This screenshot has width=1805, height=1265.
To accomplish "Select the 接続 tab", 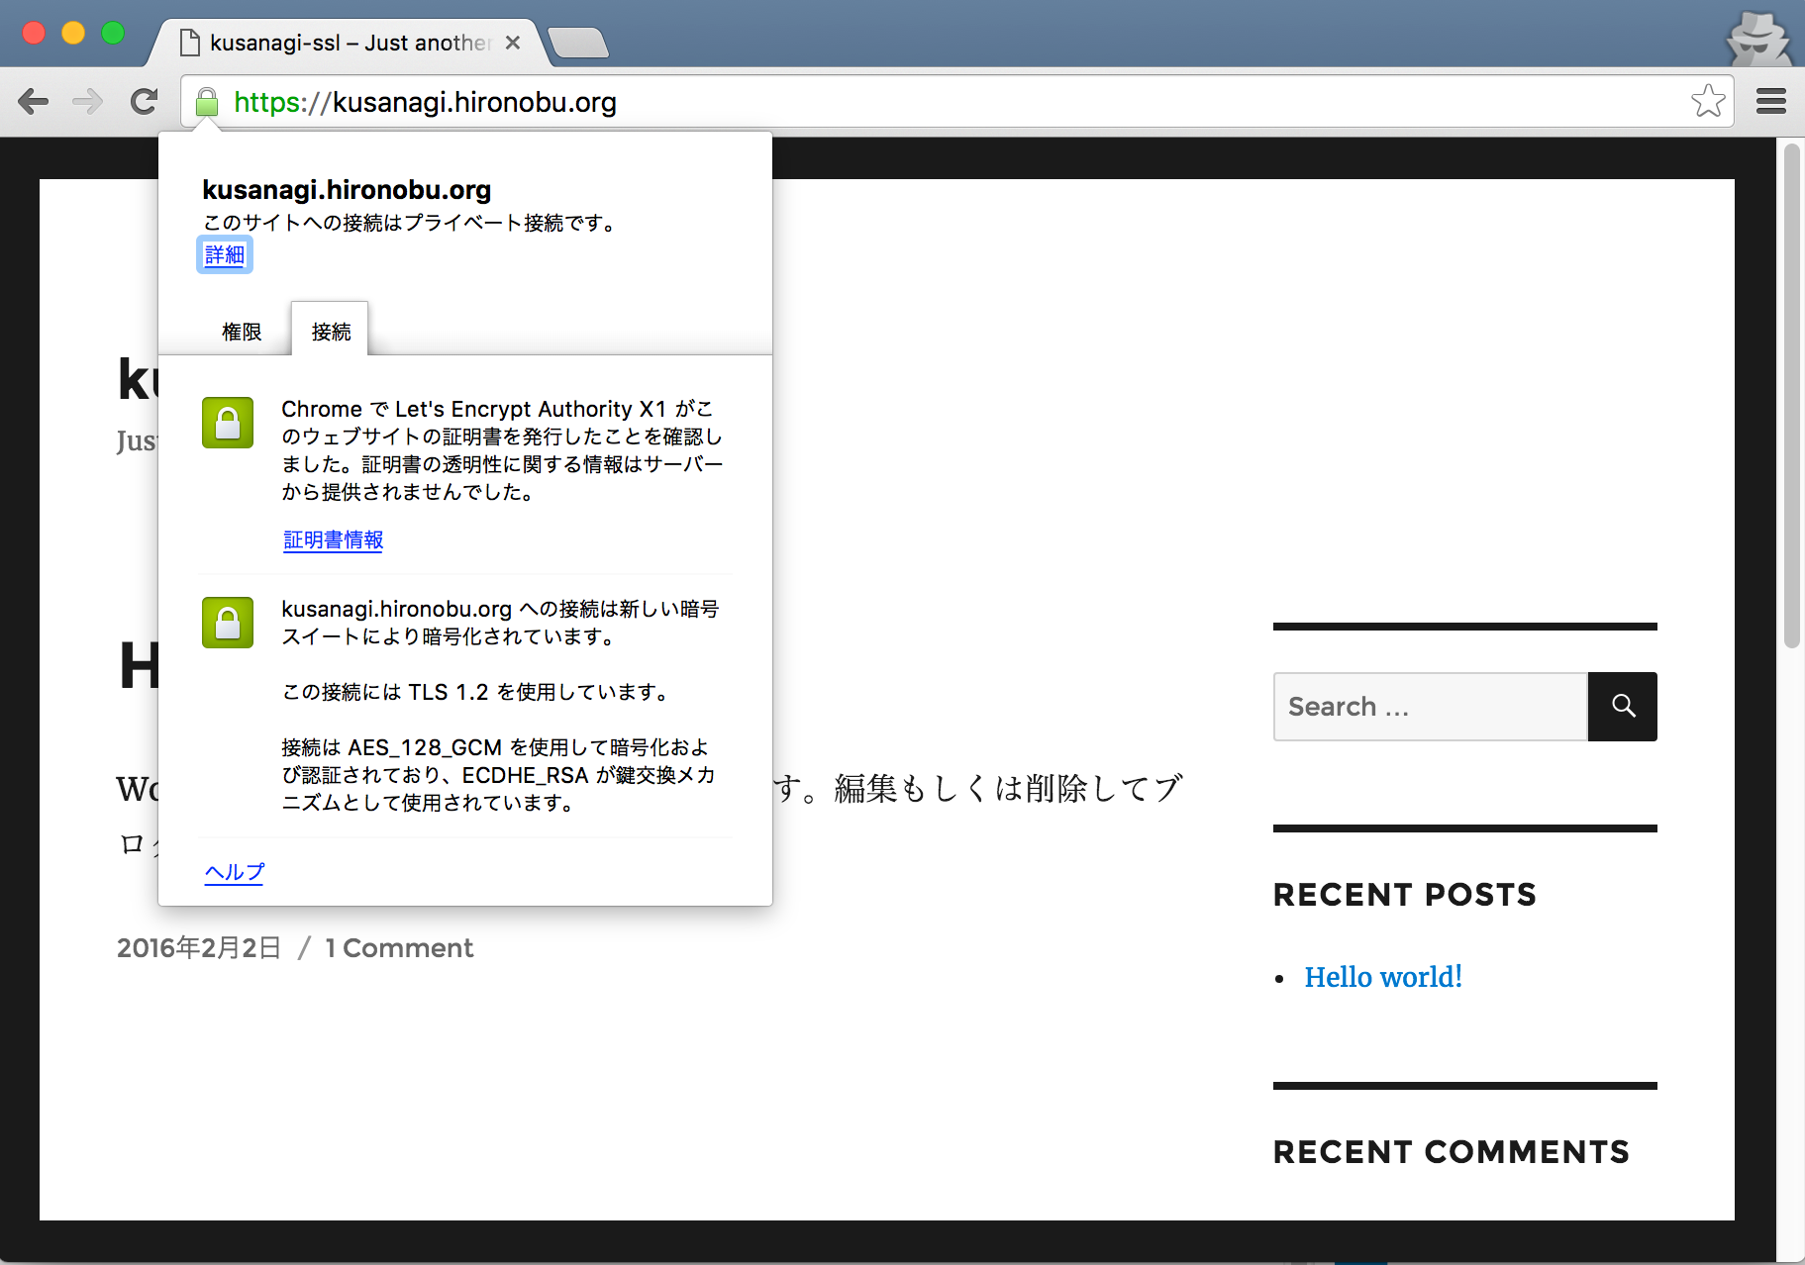I will click(331, 331).
